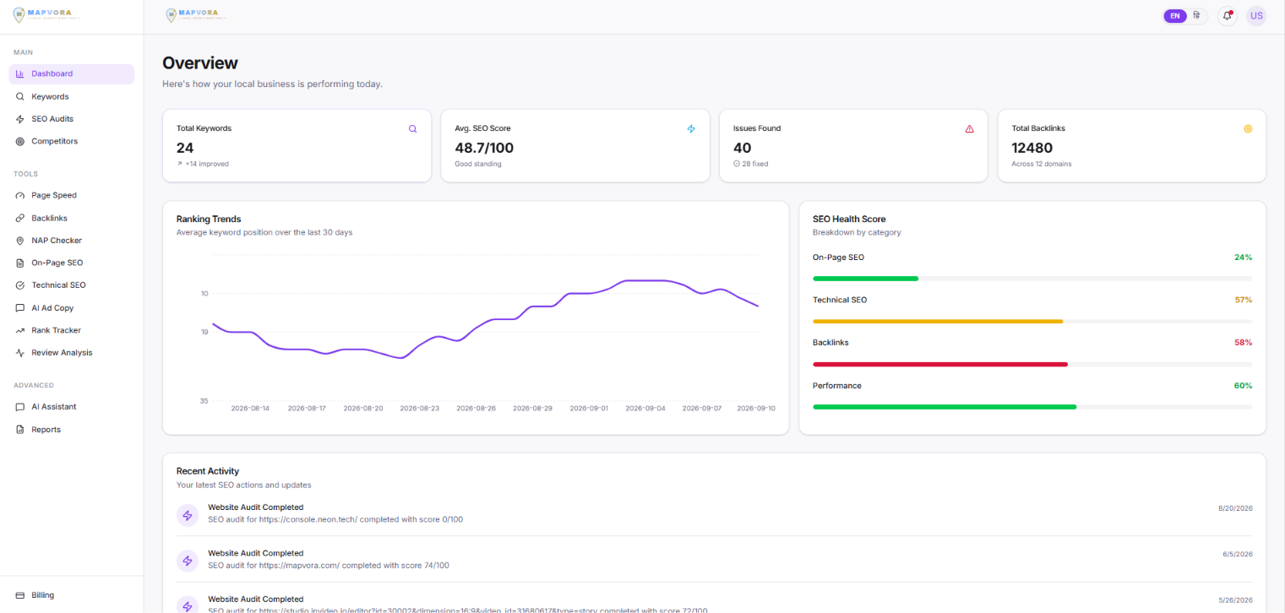Click the NAP Checker pin icon
The width and height of the screenshot is (1285, 613).
pyautogui.click(x=20, y=241)
